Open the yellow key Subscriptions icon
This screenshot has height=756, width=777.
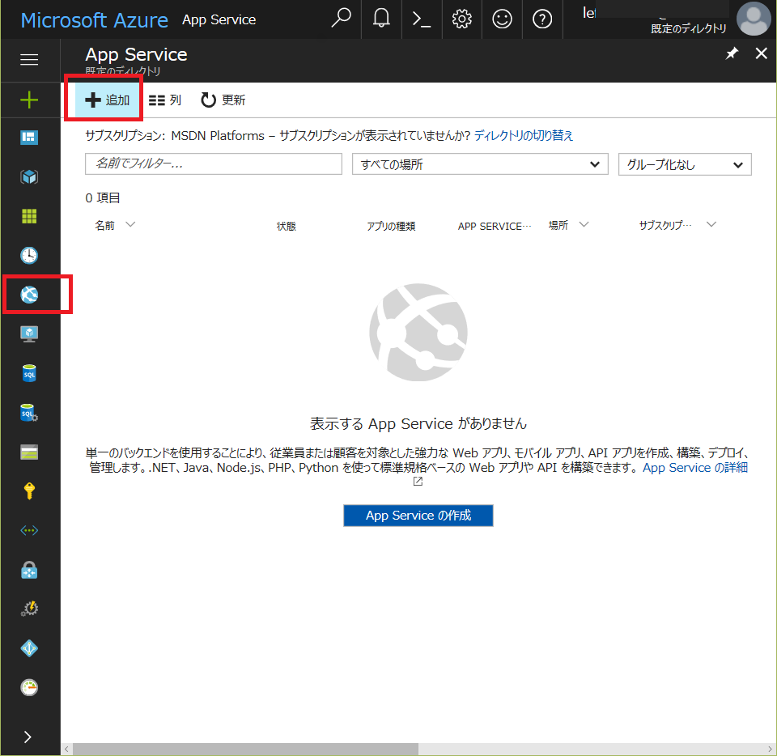point(29,491)
